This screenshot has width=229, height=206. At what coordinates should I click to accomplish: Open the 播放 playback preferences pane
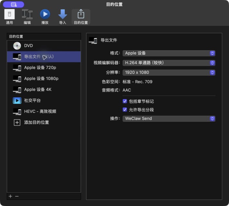(45, 17)
